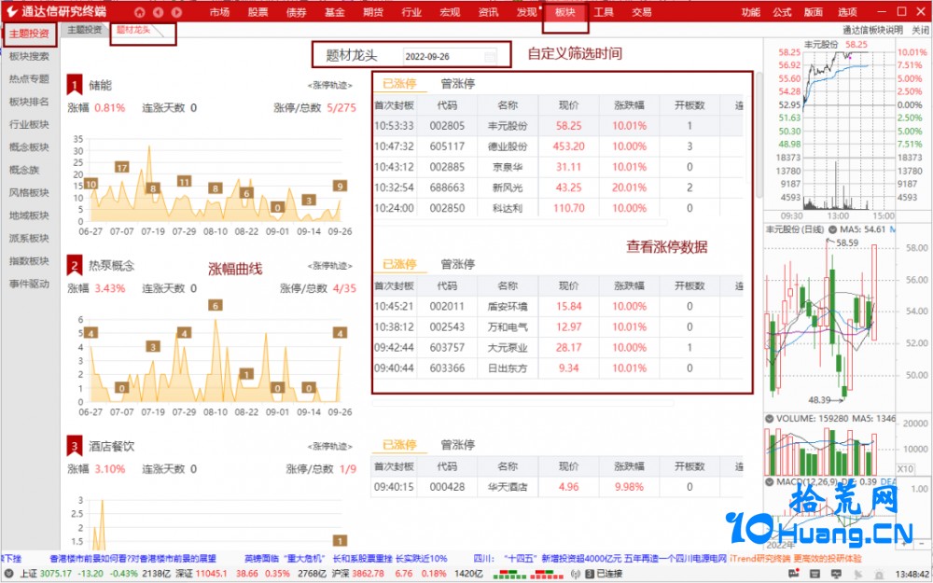Open the calendar picker in the date field
The width and height of the screenshot is (933, 583).
pos(490,57)
